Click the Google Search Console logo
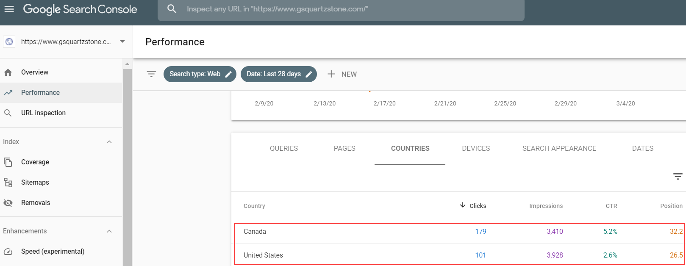Screen dimensions: 686x266 click(80, 9)
